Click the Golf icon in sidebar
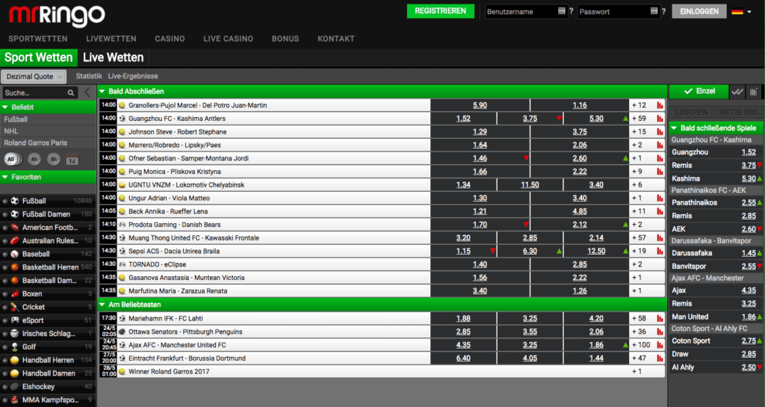Screen dimensions: 765x407 pyautogui.click(x=15, y=347)
